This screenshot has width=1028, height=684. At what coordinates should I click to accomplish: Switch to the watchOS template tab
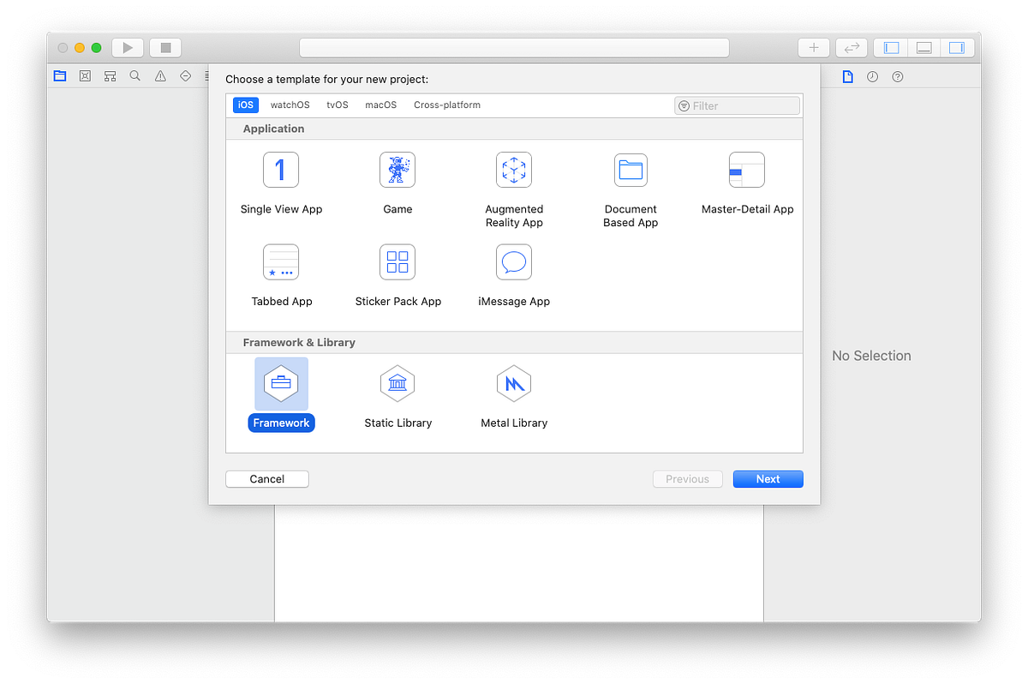(290, 105)
